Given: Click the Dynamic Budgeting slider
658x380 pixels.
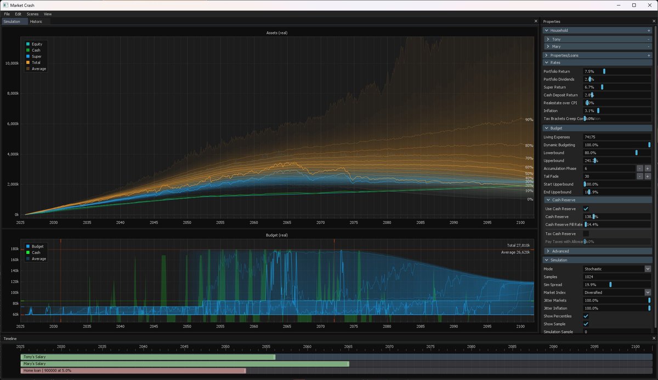Looking at the screenshot, I should pyautogui.click(x=617, y=145).
